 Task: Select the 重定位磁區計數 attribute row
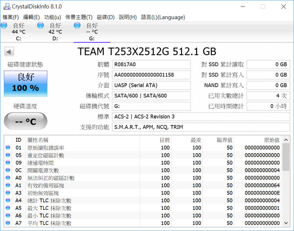[143, 155]
